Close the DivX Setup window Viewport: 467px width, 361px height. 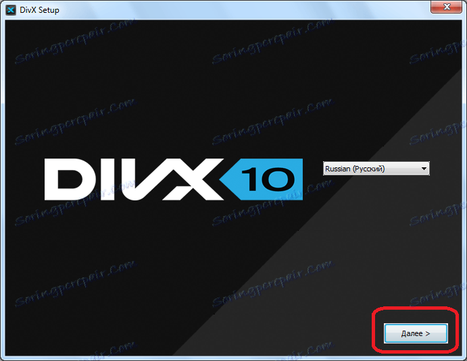pyautogui.click(x=447, y=7)
